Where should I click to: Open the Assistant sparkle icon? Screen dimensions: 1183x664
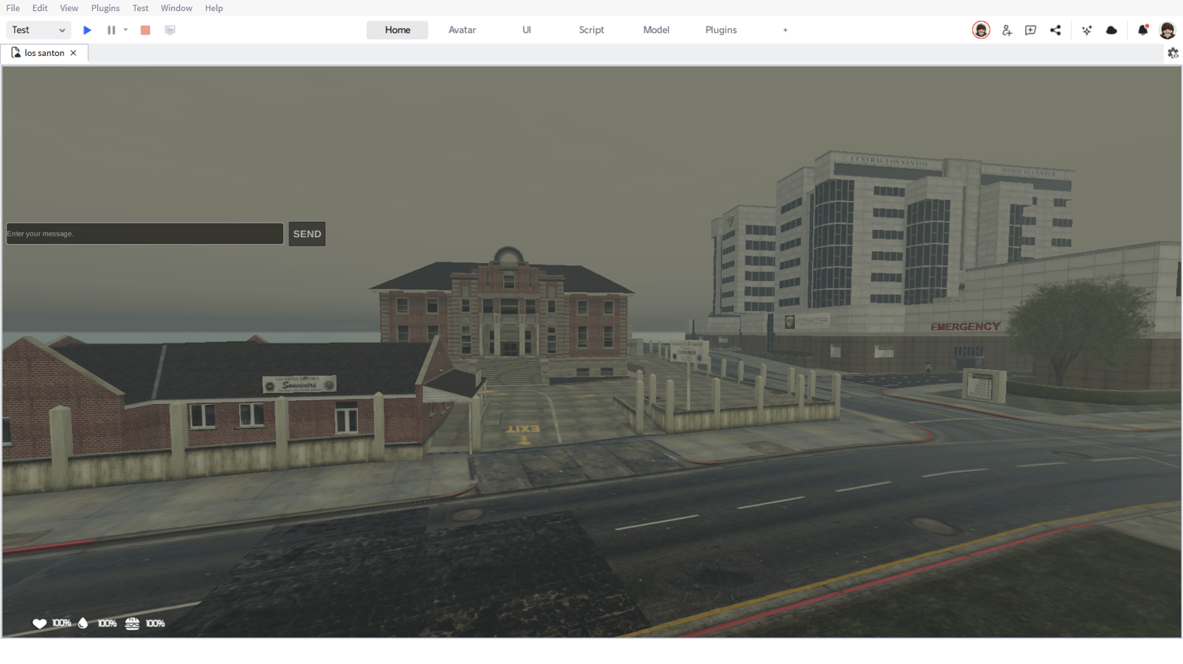1087,30
